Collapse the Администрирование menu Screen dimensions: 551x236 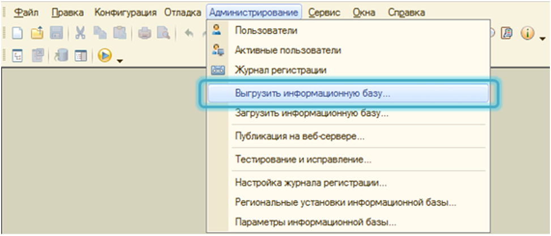(254, 12)
